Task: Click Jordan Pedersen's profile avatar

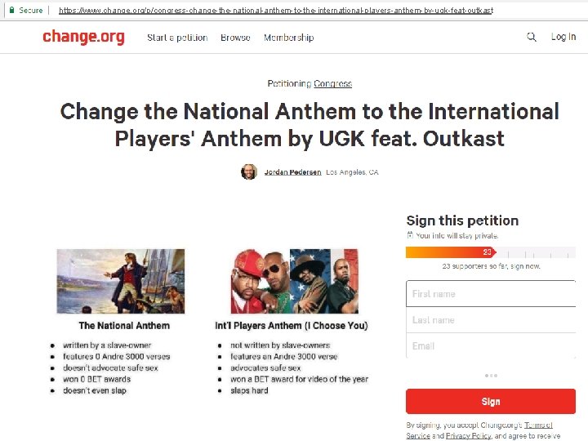Action: [x=249, y=171]
